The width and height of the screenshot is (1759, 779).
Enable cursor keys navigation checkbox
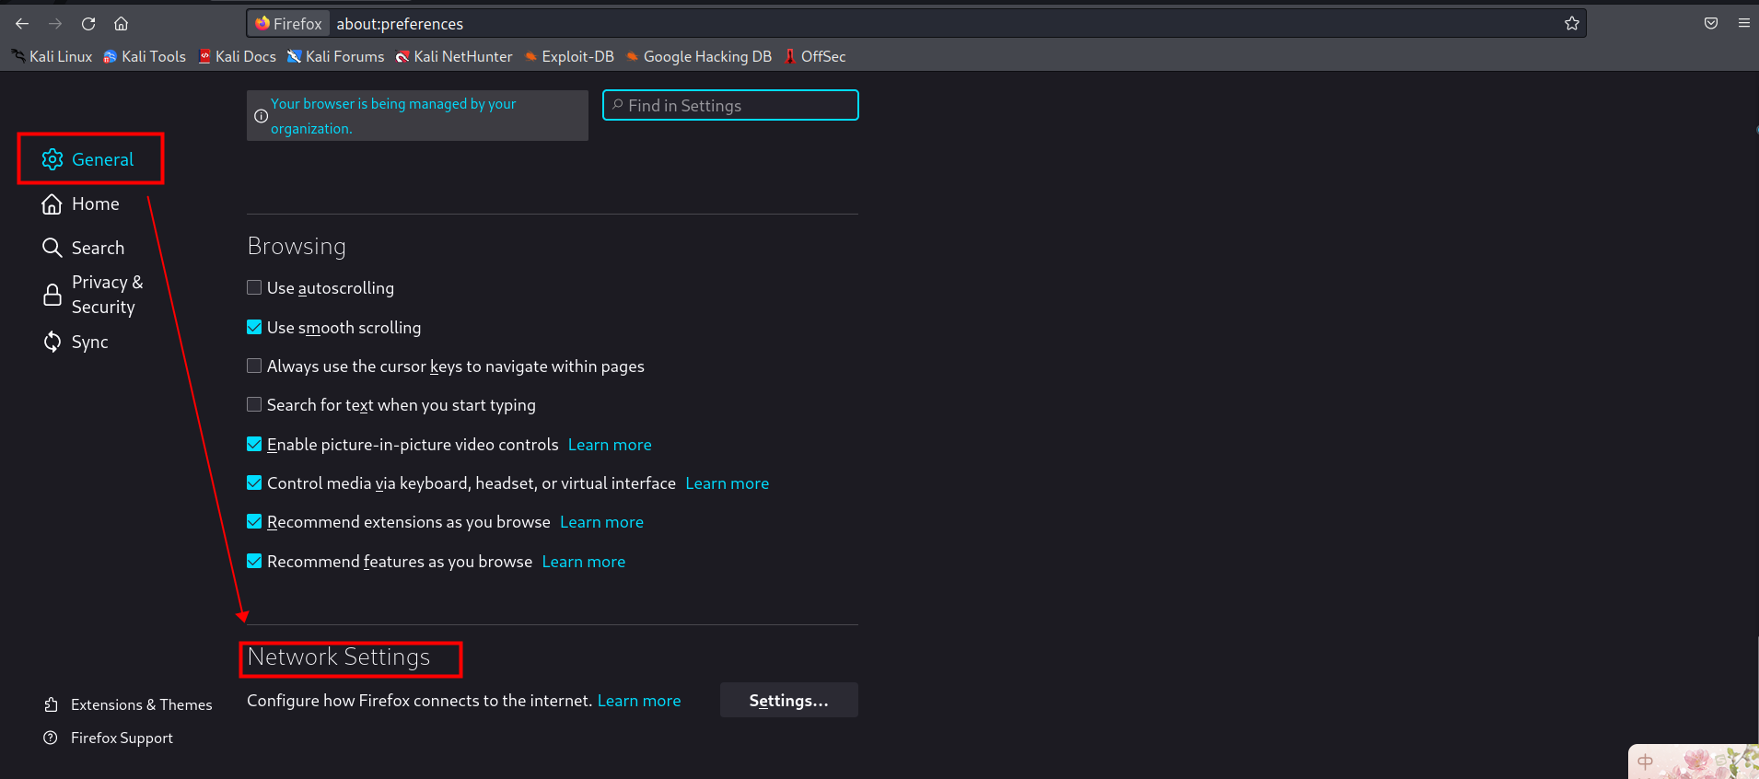tap(254, 366)
